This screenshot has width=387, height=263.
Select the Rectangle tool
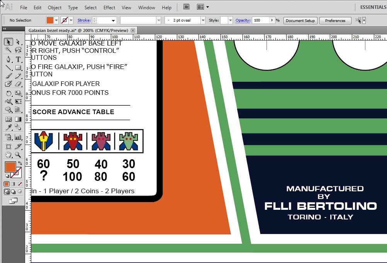click(x=18, y=67)
